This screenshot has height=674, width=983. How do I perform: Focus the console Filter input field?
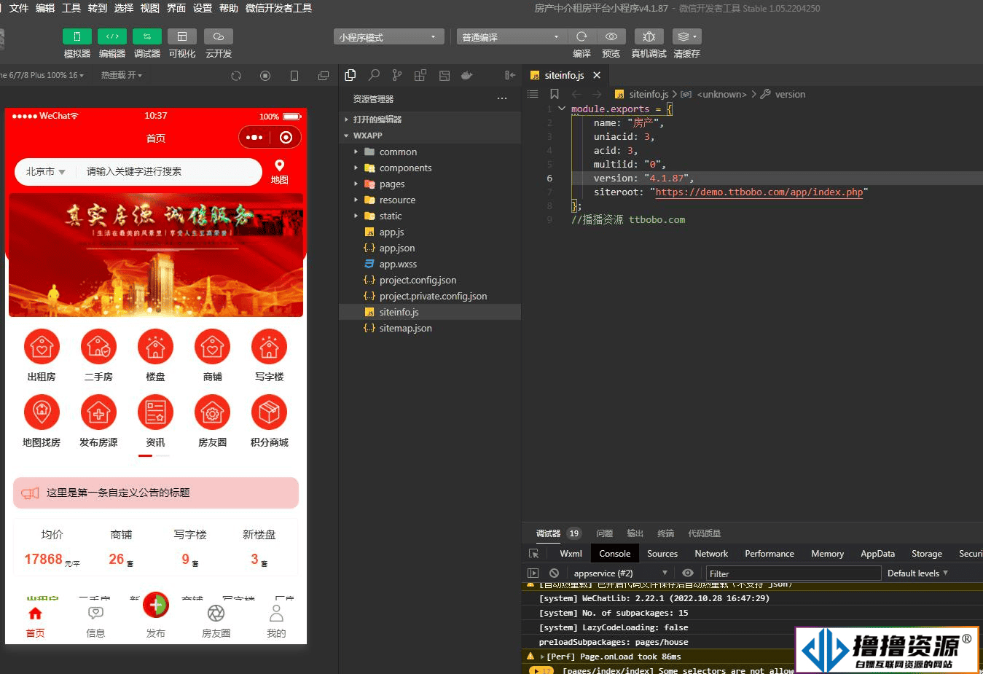tap(793, 573)
